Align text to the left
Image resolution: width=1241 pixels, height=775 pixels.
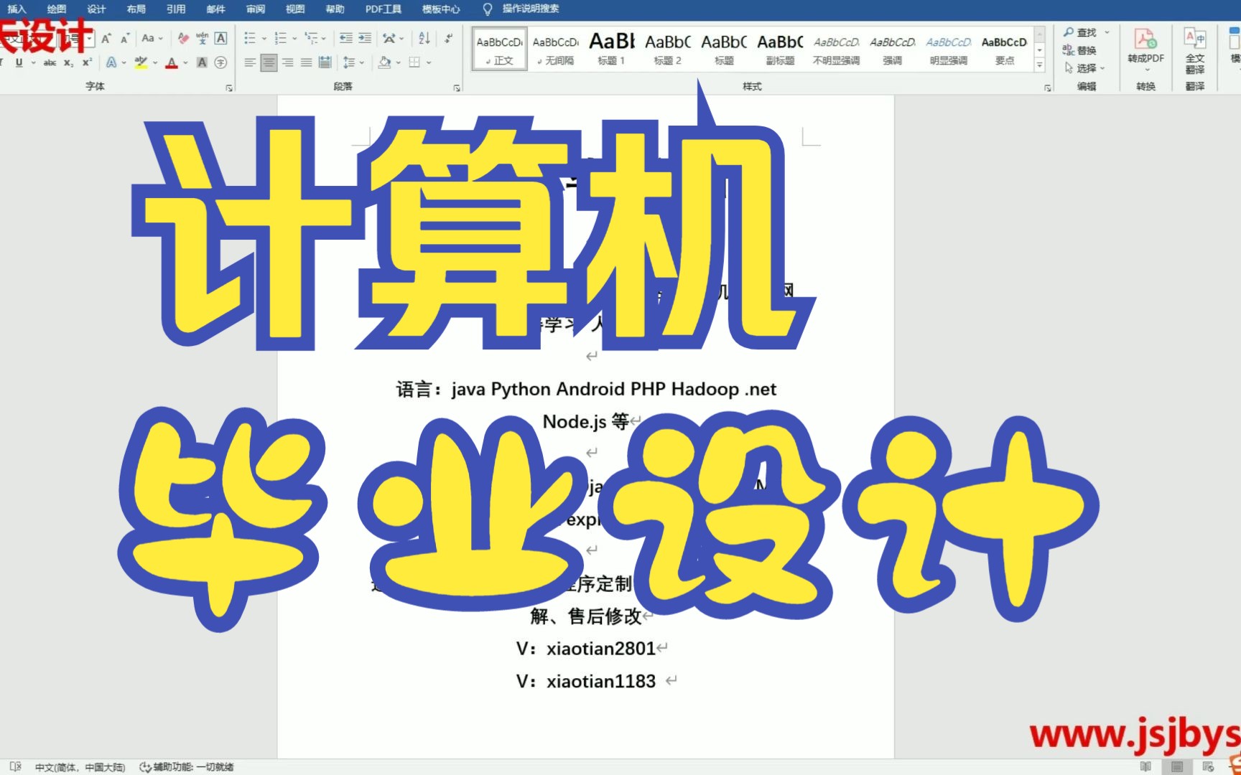(x=250, y=62)
